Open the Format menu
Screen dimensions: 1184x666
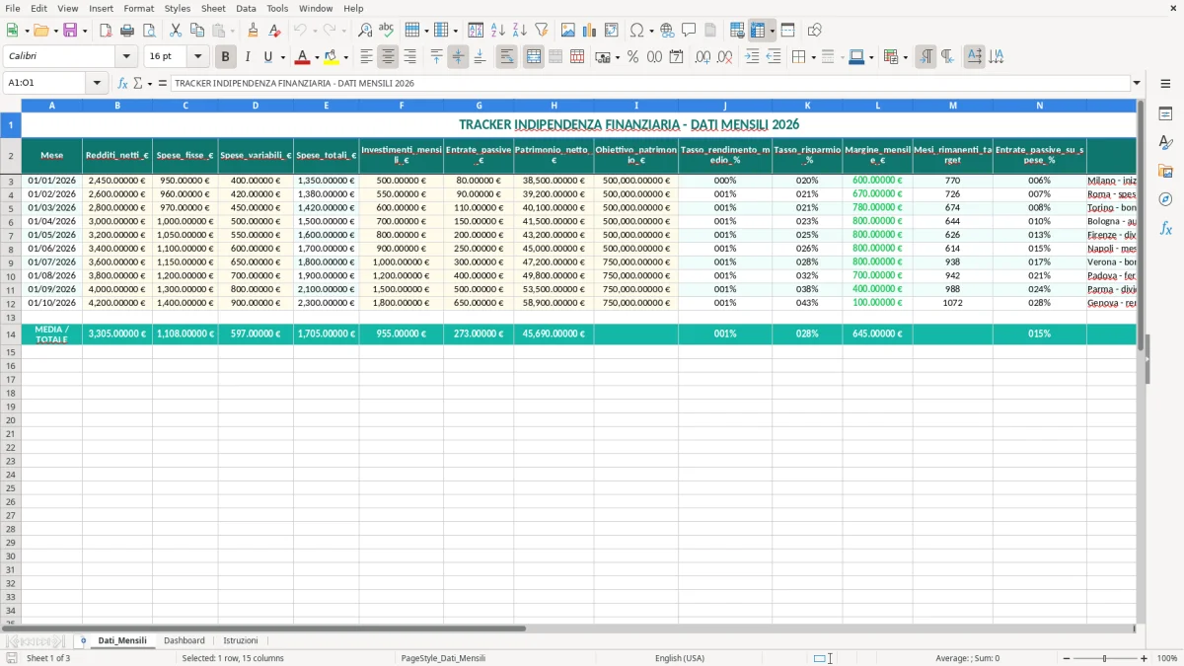click(138, 8)
